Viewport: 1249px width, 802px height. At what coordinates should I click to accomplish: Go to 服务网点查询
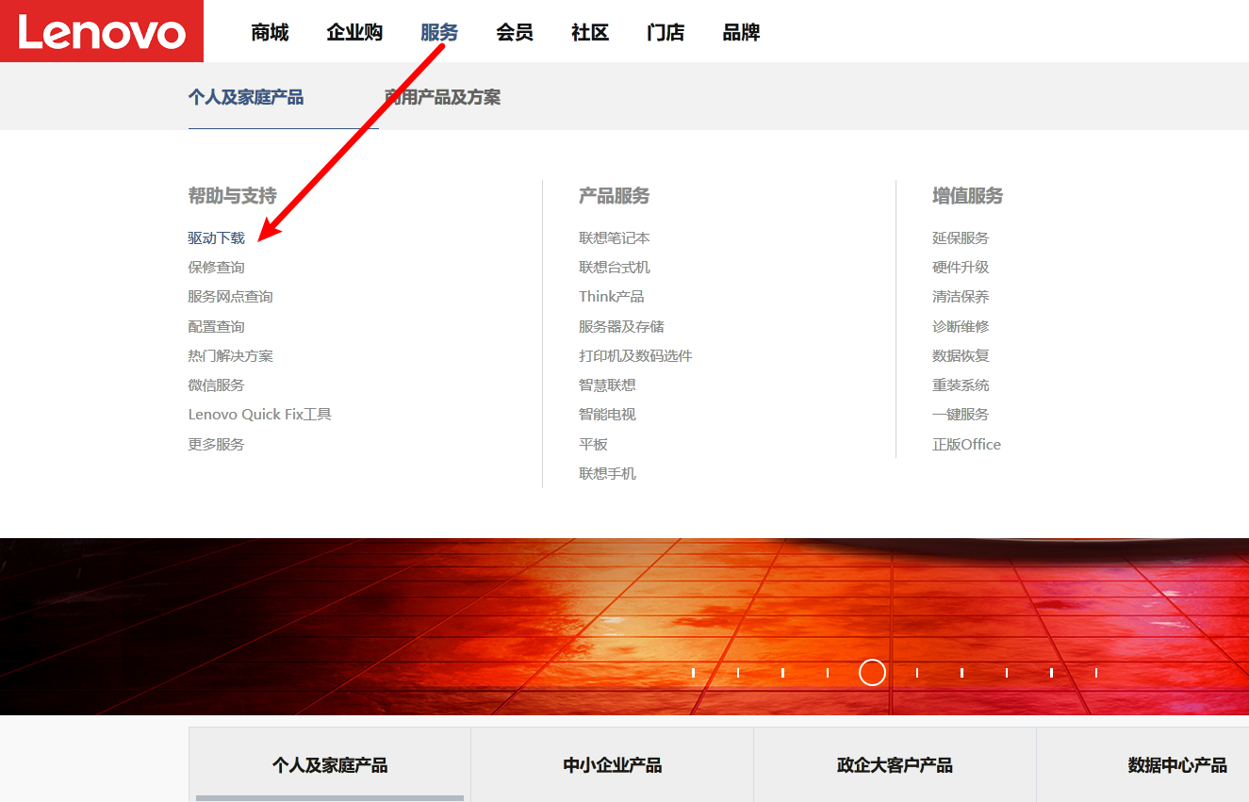coord(230,297)
